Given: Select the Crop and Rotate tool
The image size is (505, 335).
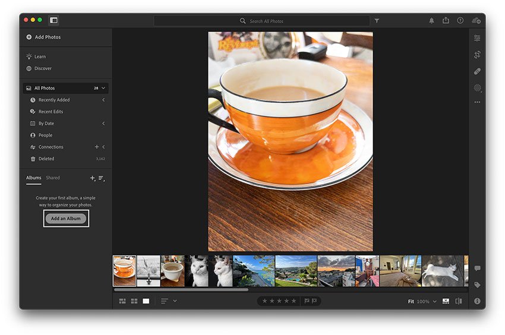Looking at the screenshot, I should (477, 55).
